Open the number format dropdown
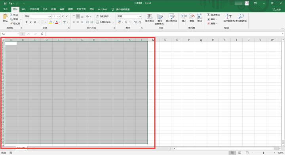This screenshot has width=285, height=155. point(140,16)
